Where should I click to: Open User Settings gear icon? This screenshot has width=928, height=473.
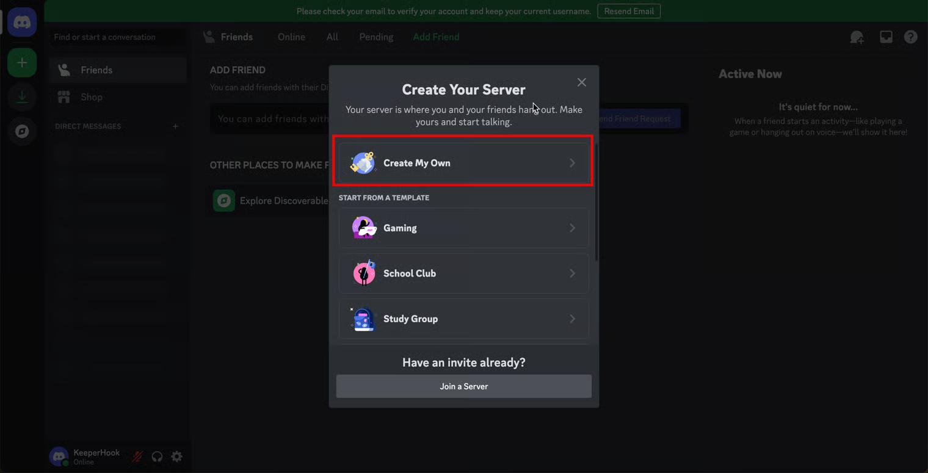(x=176, y=457)
